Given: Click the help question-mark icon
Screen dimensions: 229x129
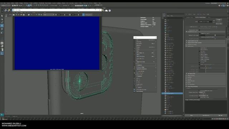Looking at the screenshot, I should point(109,10).
